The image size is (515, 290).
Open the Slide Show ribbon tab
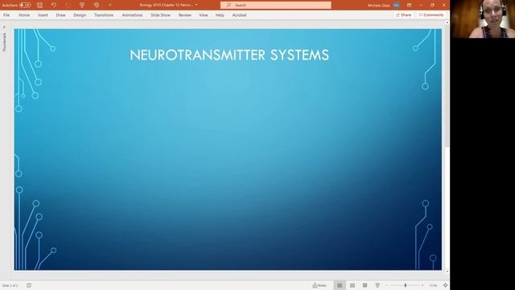tap(160, 15)
